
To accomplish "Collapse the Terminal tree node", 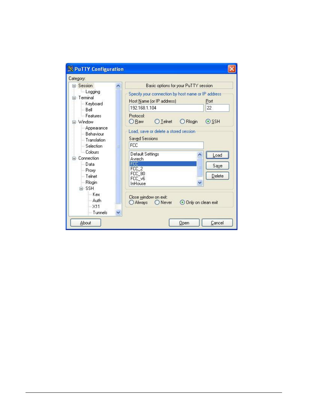I will click(74, 98).
